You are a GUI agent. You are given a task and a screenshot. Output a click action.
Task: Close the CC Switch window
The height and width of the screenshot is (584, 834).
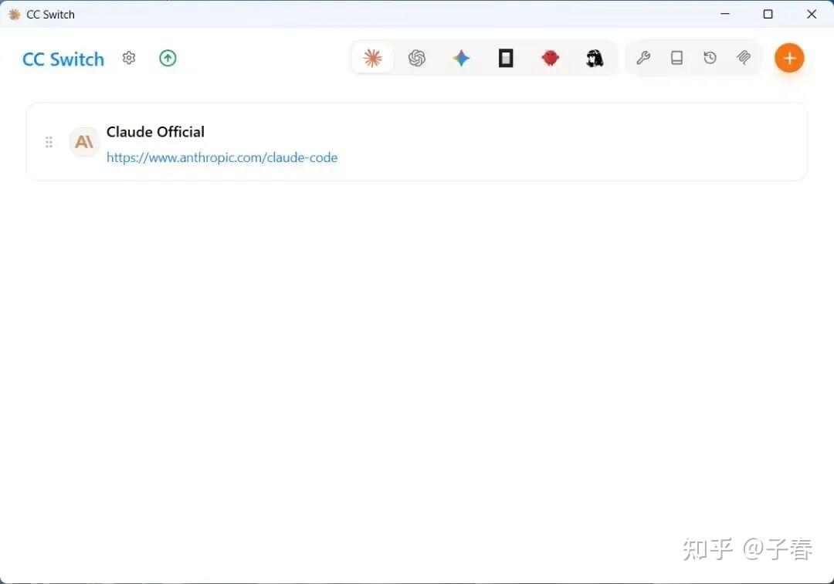coord(812,14)
